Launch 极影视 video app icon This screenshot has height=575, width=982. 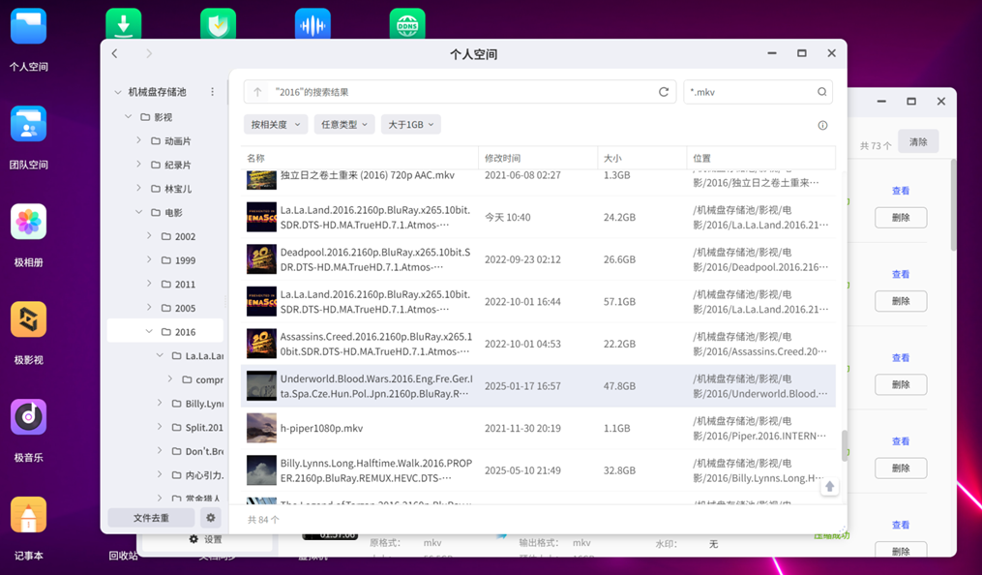point(28,319)
